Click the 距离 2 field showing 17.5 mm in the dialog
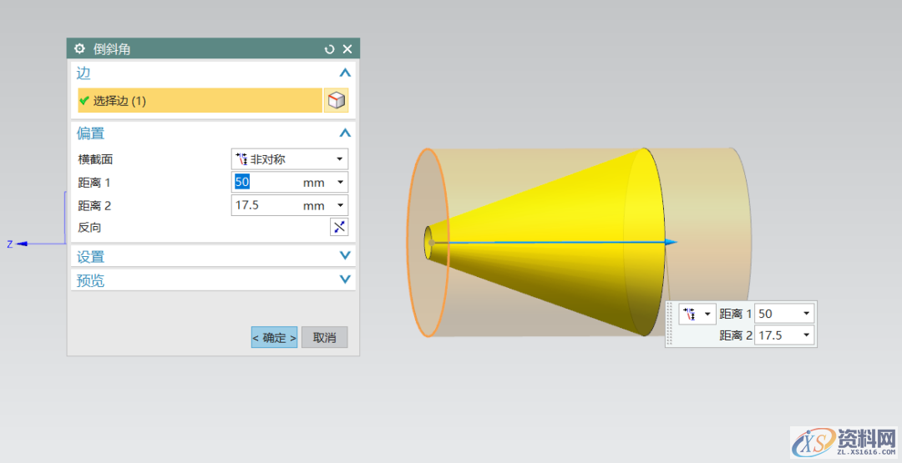The image size is (902, 463). point(266,205)
